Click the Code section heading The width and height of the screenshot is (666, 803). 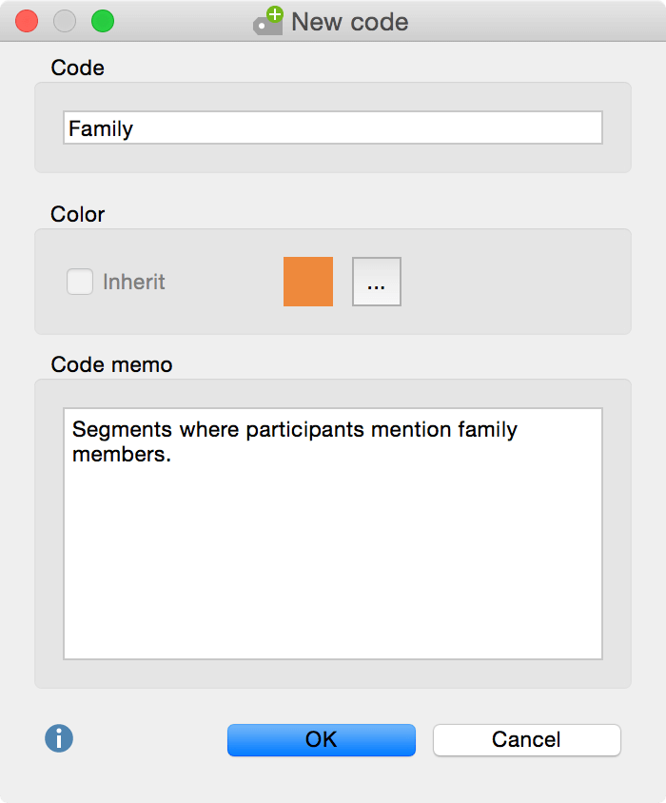(x=78, y=68)
